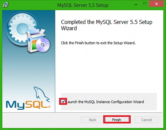Viewport: 166px width, 130px height.
Task: Maximize the setup window
Action: tap(145, 4)
